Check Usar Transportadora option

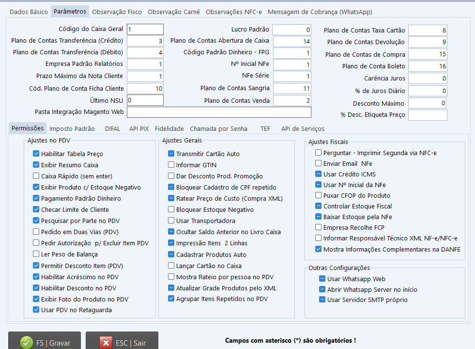[x=171, y=221]
